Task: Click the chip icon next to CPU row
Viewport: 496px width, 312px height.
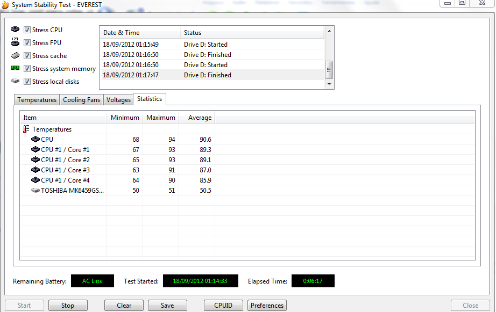Action: pos(36,140)
